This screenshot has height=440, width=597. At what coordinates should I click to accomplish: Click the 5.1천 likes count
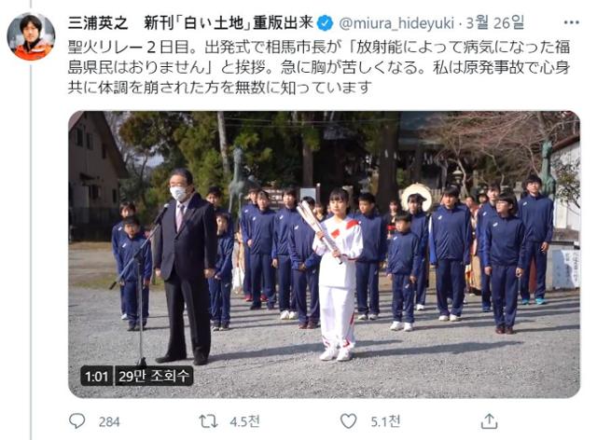(385, 421)
